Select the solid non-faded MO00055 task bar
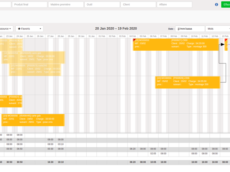Viewport: 230px width, 172px height. click(x=11, y=101)
